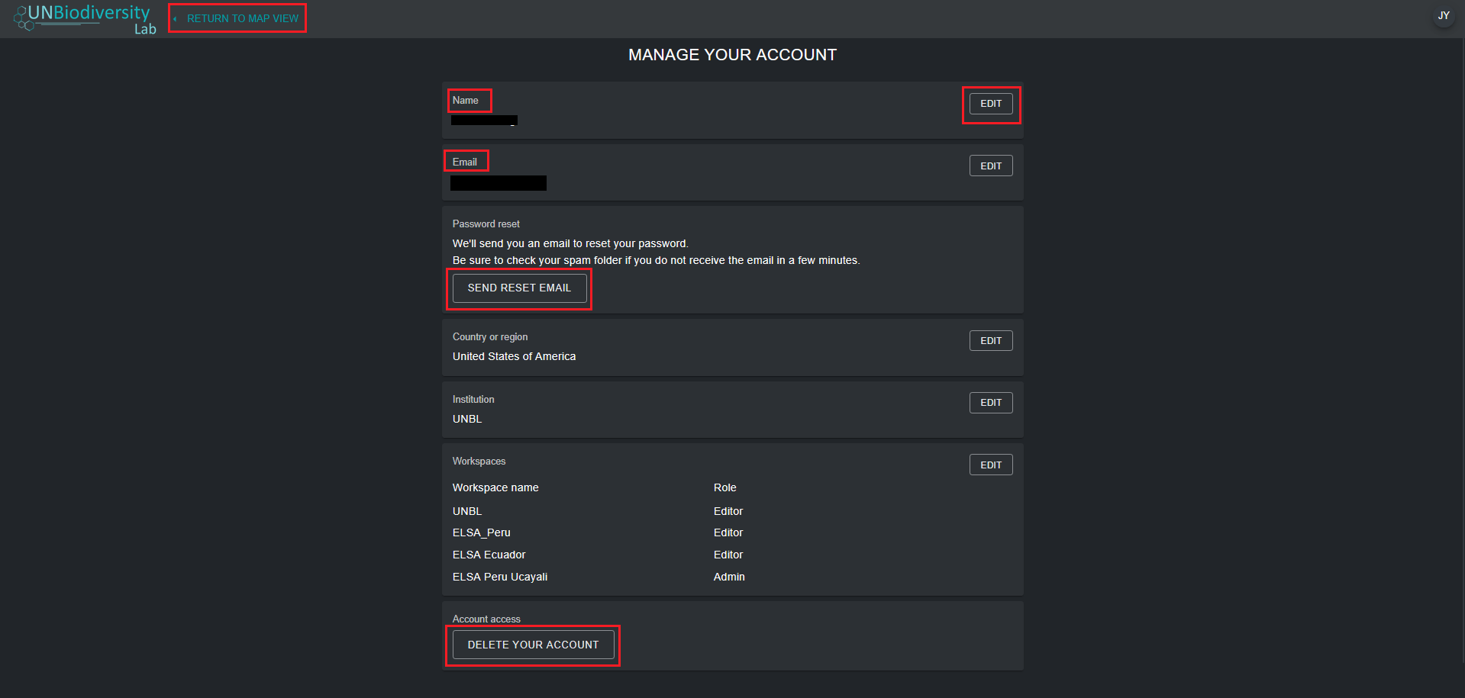
Task: Open the JY user avatar menu
Action: click(1443, 15)
